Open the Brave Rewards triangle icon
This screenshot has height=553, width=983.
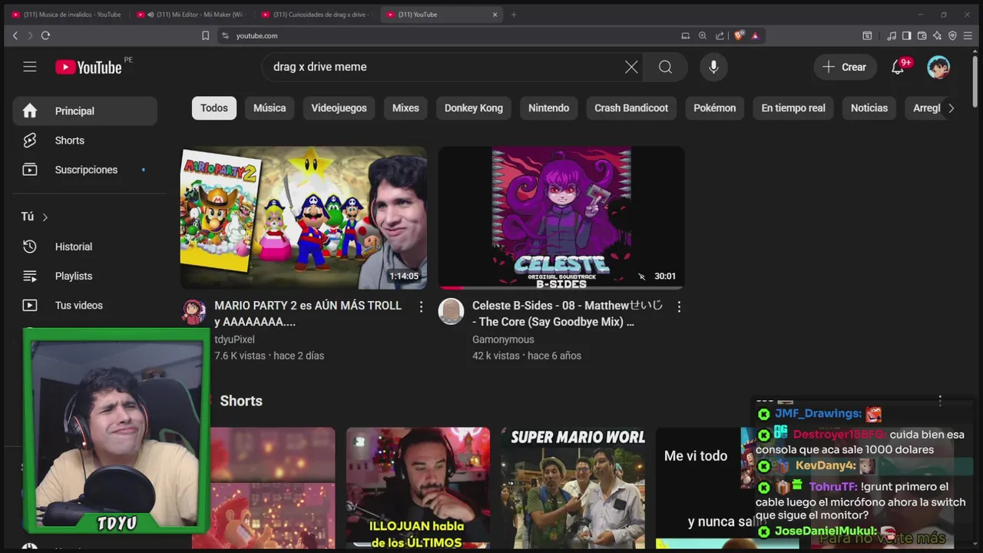tap(755, 35)
